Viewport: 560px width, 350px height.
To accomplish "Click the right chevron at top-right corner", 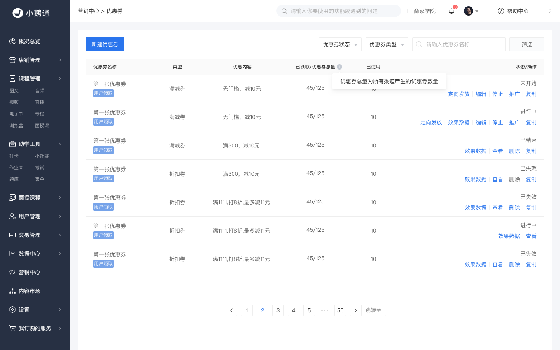I will (550, 11).
